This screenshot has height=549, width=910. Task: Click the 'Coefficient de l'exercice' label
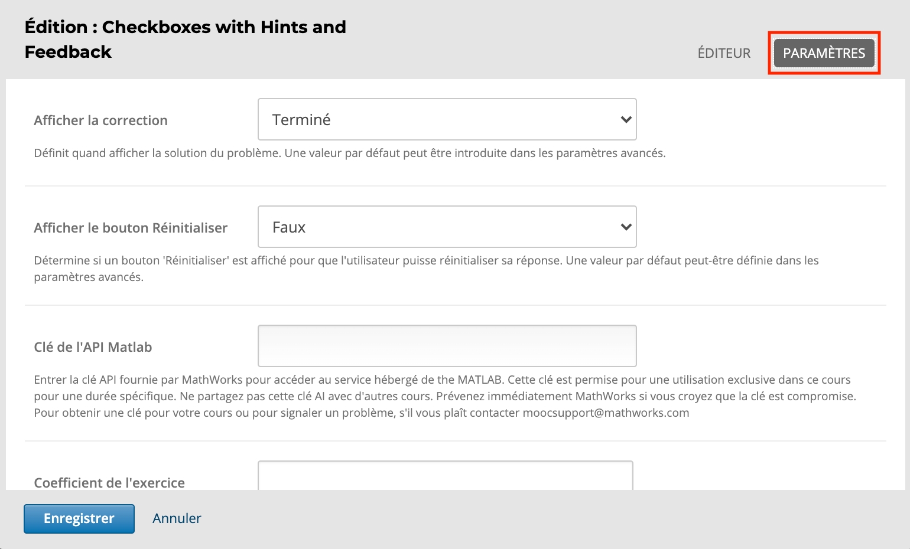(109, 482)
